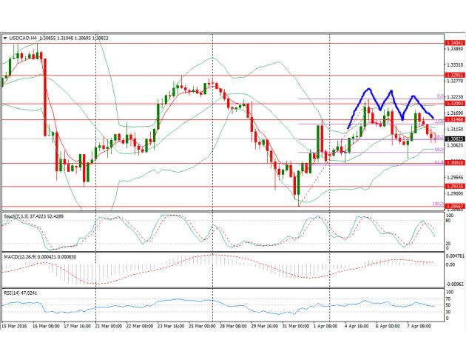Click the Fibonacci 100.0 level label

436,204
